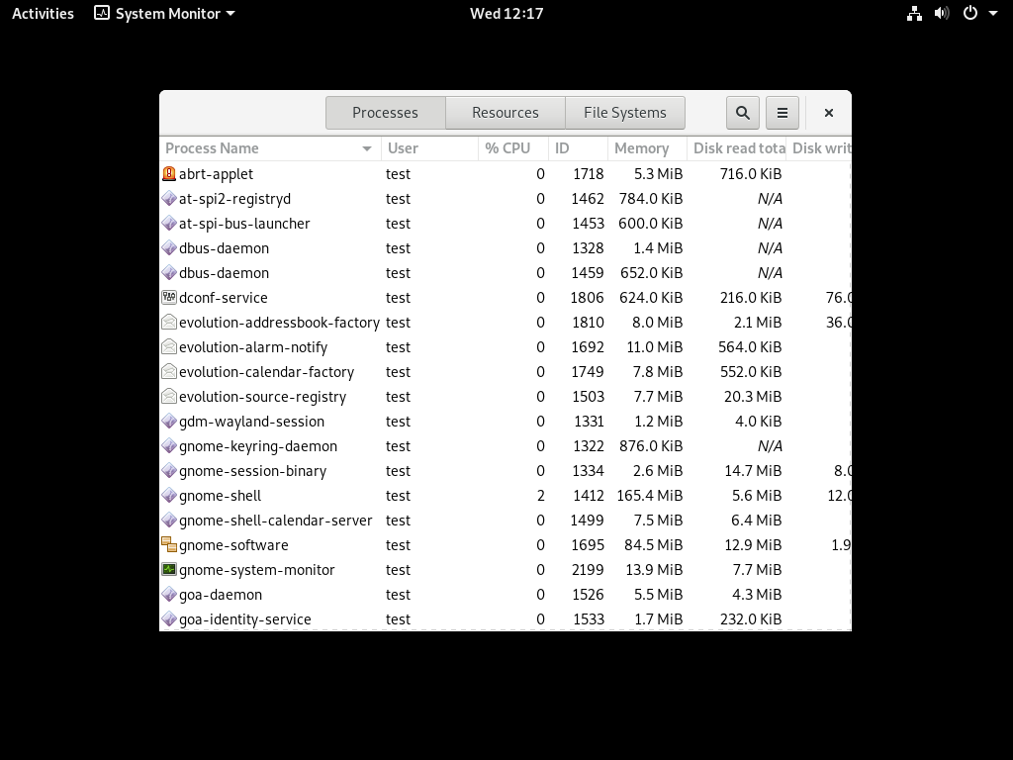Switch to the File Systems tab
Screen dimensions: 1013x760
[625, 113]
